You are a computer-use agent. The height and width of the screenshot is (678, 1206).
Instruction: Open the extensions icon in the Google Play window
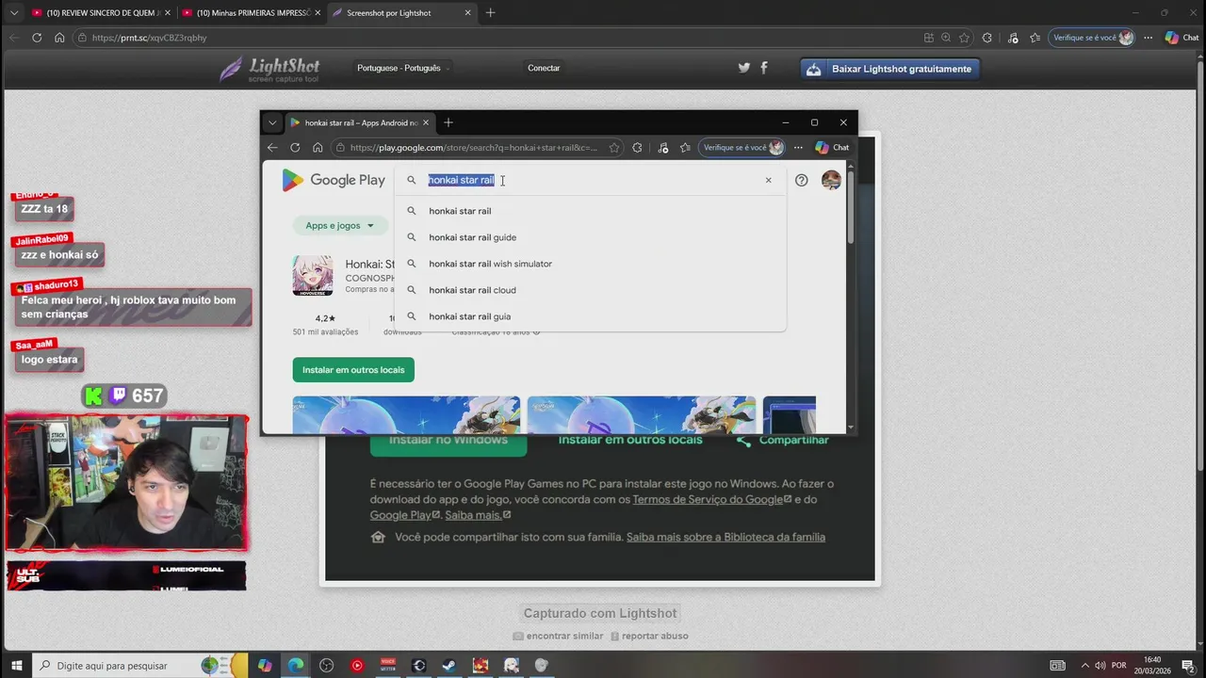pos(638,148)
